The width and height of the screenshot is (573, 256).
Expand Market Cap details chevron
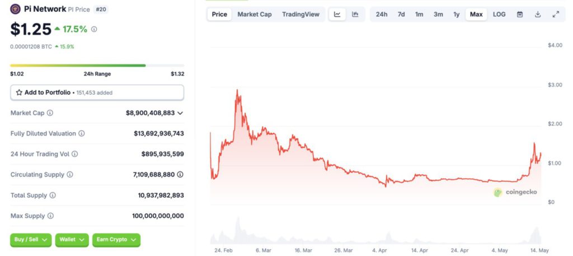click(180, 113)
